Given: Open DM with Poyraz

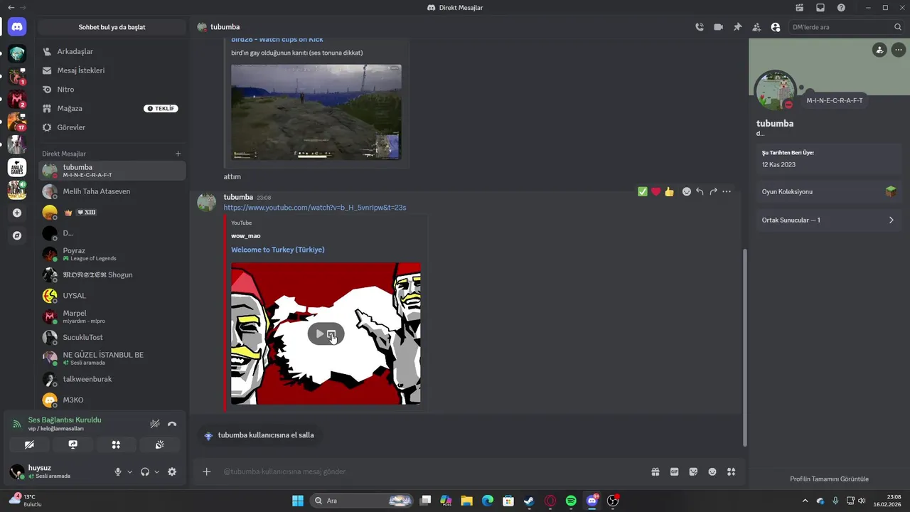Looking at the screenshot, I should [112, 254].
